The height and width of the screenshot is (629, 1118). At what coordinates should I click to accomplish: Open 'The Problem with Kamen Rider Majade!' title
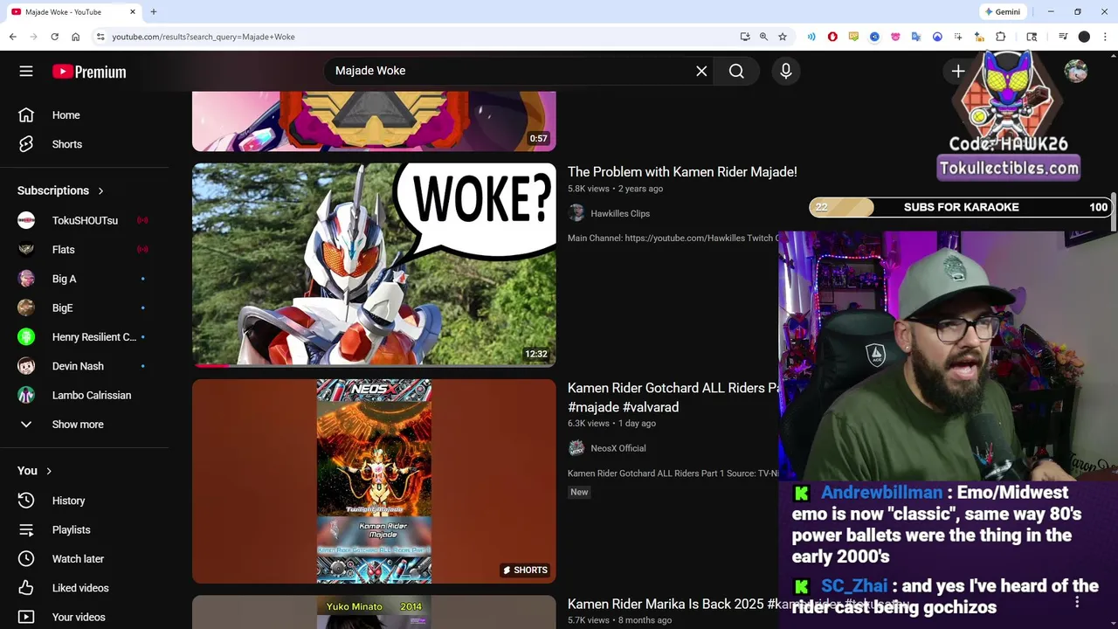(x=682, y=172)
